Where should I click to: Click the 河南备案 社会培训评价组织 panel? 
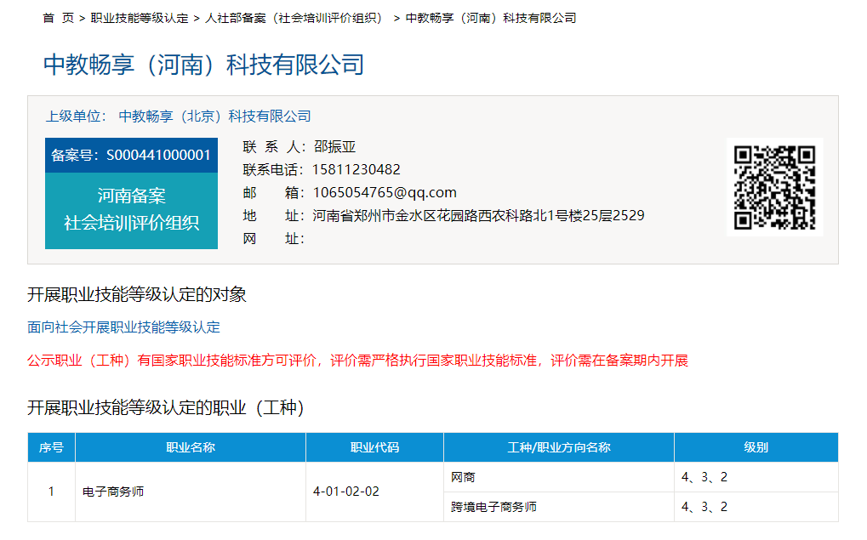tap(131, 210)
